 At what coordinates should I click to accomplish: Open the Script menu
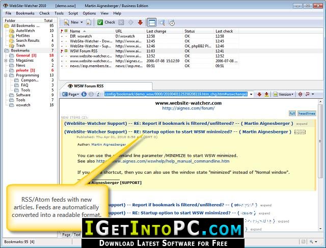[x=73, y=13]
